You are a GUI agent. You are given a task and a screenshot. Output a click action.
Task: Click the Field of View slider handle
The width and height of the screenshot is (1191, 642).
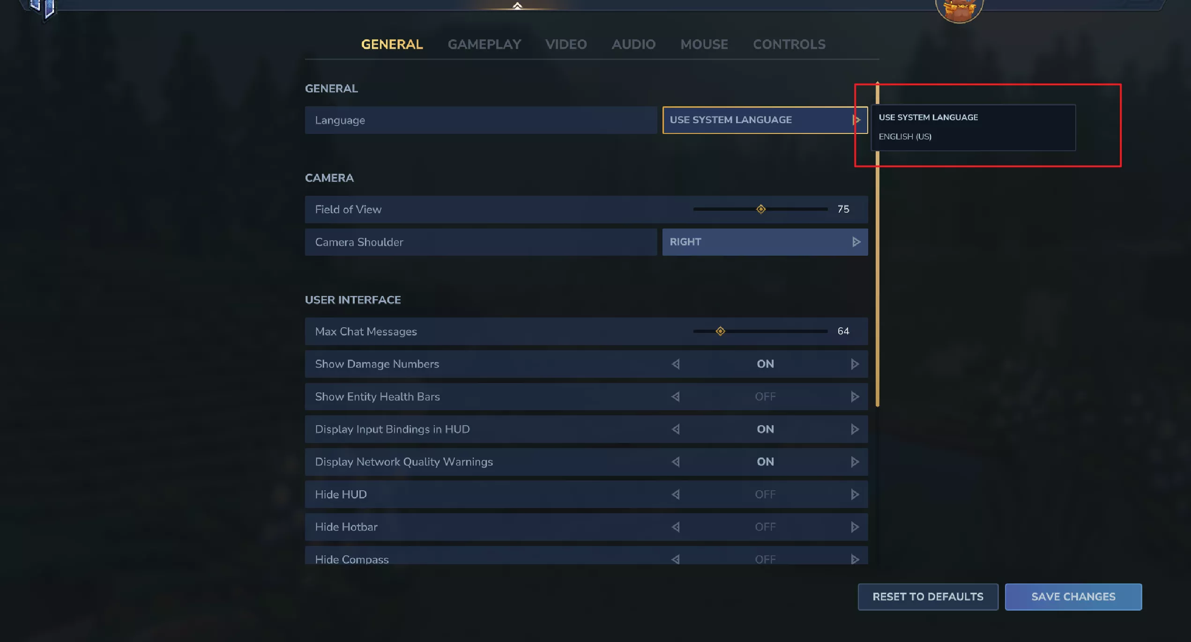(760, 209)
